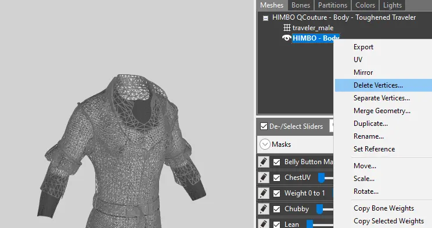Select the HIMBO - Body mesh row

(x=316, y=38)
